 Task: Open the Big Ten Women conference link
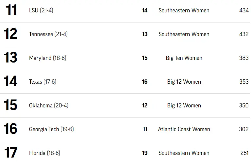[184, 58]
